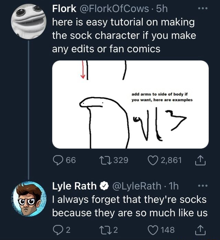This screenshot has height=240, width=220.
Task: Visit the Flork display name profile
Action: (64, 9)
